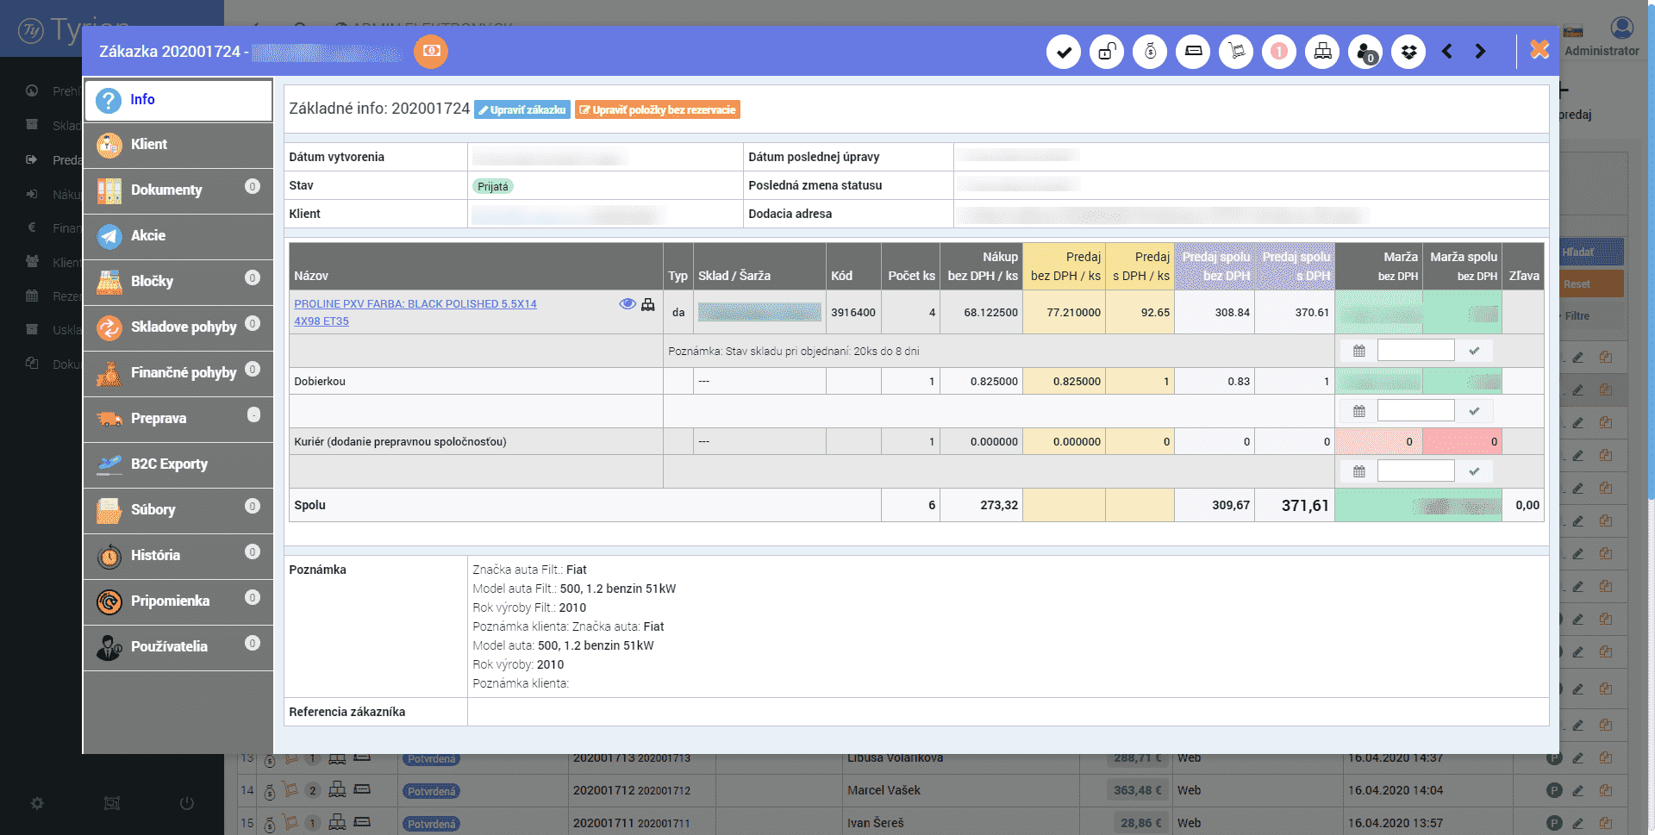The height and width of the screenshot is (835, 1655).
Task: Click date input field under Kuriér row
Action: (1415, 470)
